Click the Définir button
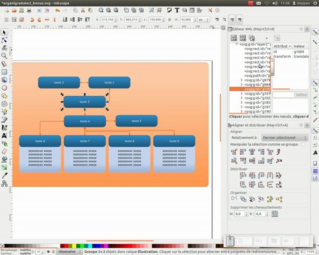This screenshot has height=255, width=319. (302, 95)
